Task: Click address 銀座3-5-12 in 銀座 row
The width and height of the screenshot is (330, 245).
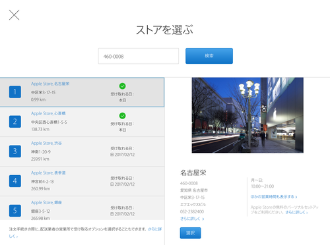Action: 40,211
